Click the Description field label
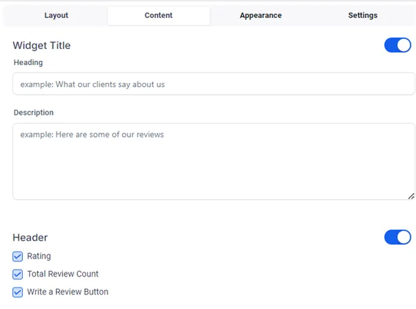Image resolution: width=416 pixels, height=309 pixels. coord(34,113)
